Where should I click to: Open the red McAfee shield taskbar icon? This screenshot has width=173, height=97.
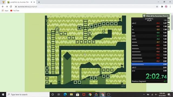[84, 95]
